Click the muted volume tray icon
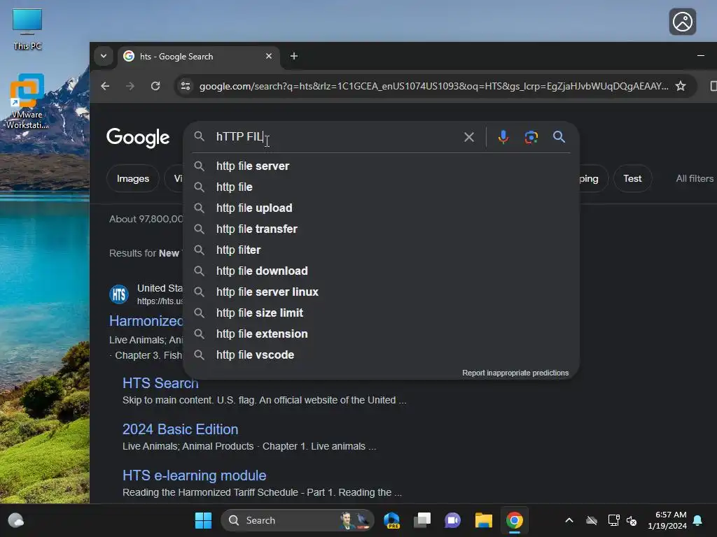The width and height of the screenshot is (717, 537). pos(632,520)
